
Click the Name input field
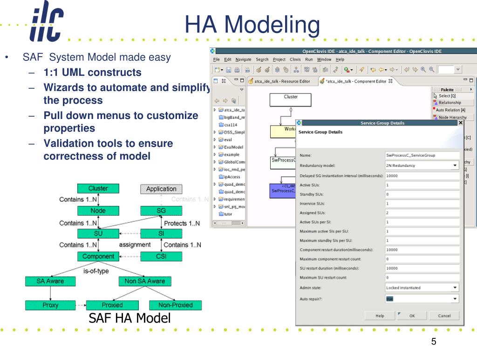pos(422,155)
